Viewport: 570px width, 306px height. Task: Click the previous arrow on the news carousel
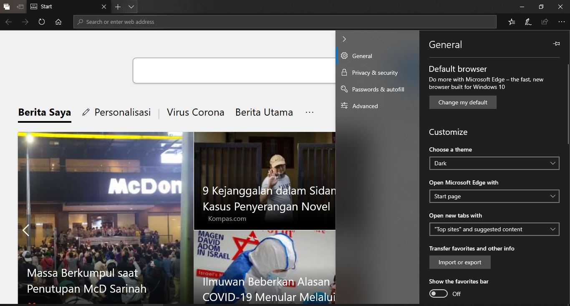point(25,230)
